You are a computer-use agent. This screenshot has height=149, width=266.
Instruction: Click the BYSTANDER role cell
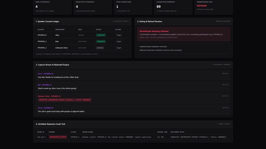click(82, 48)
